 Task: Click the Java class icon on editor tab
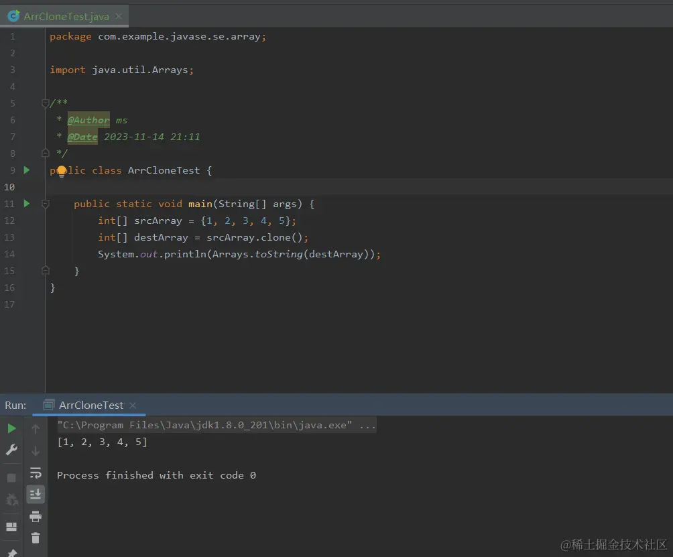(x=13, y=16)
